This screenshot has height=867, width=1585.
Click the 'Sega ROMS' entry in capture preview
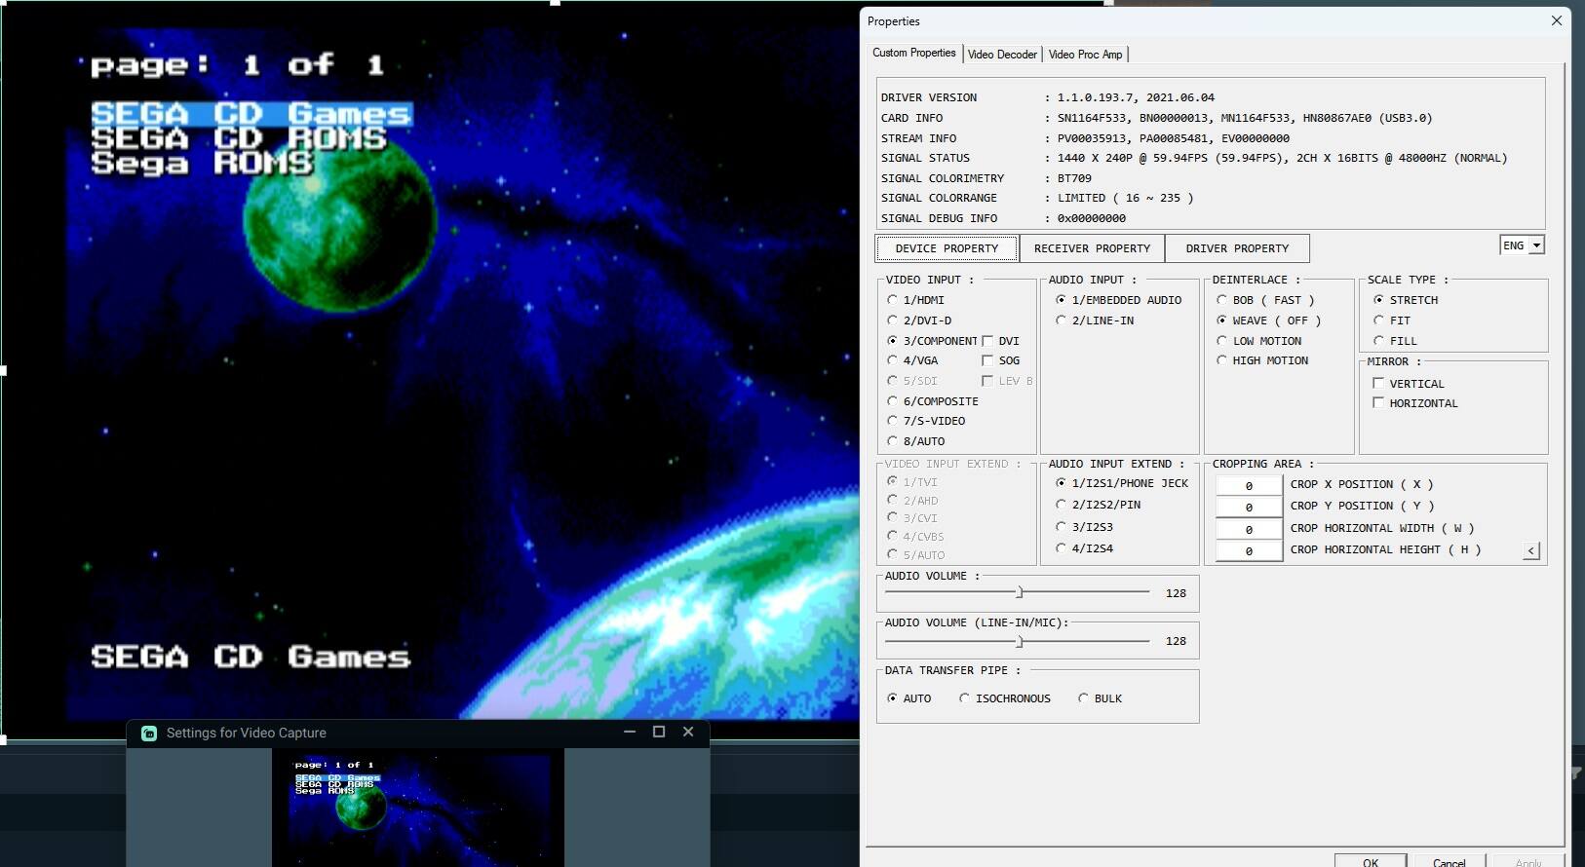(202, 163)
